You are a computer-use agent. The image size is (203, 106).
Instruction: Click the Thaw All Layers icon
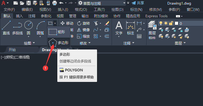(174, 36)
